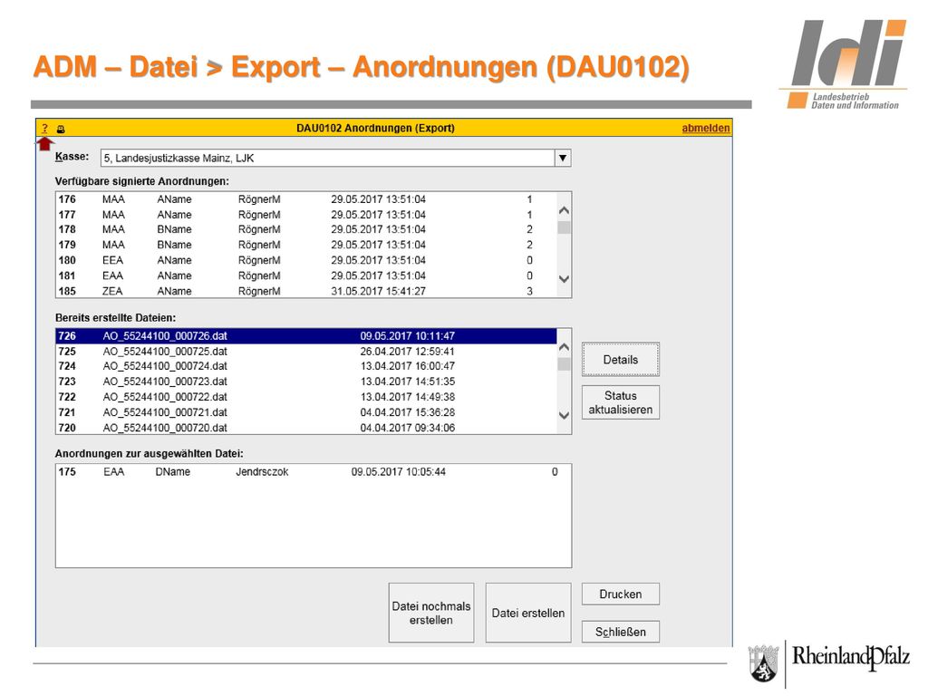Open Details of the selected file
The height and width of the screenshot is (696, 928).
pyautogui.click(x=620, y=359)
